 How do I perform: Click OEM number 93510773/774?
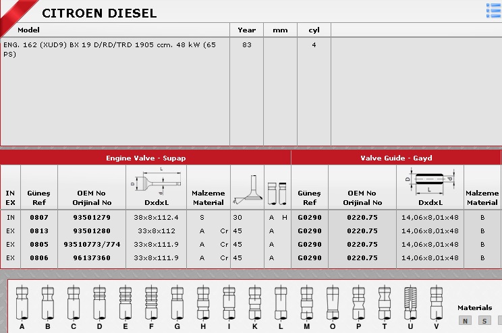(91, 245)
